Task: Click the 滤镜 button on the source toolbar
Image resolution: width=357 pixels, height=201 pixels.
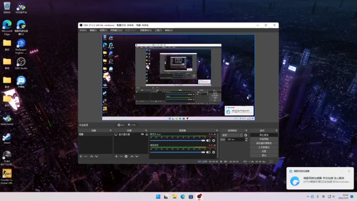Action: point(132,125)
